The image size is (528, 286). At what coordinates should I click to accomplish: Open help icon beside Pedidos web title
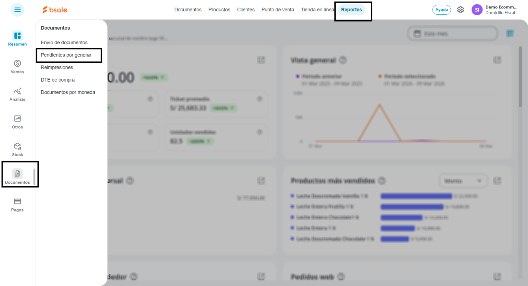point(341,277)
